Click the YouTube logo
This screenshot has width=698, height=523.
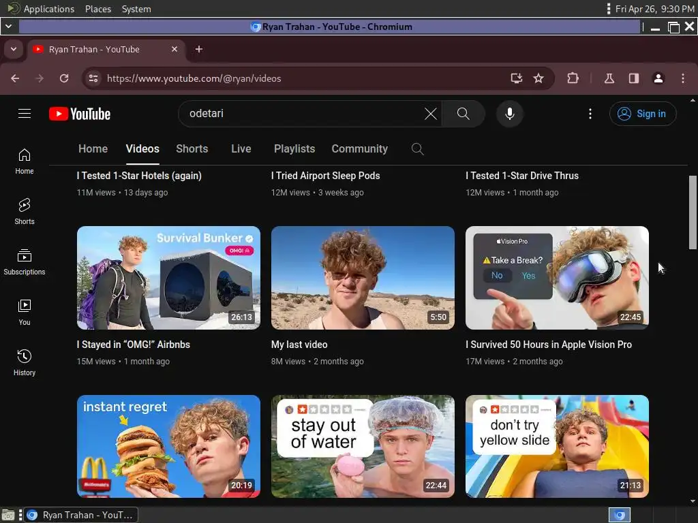80,114
